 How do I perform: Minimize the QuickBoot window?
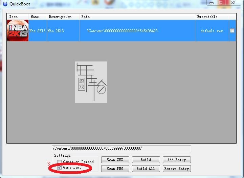211,3
